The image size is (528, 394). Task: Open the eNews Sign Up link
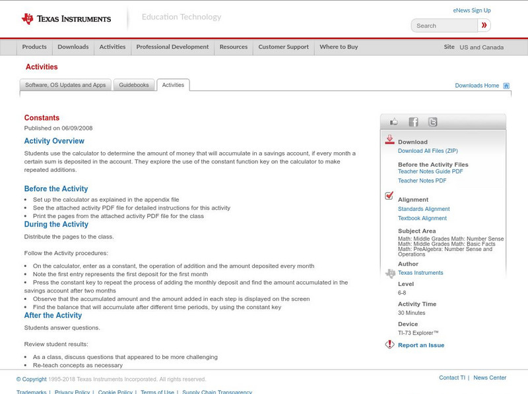[x=472, y=11]
